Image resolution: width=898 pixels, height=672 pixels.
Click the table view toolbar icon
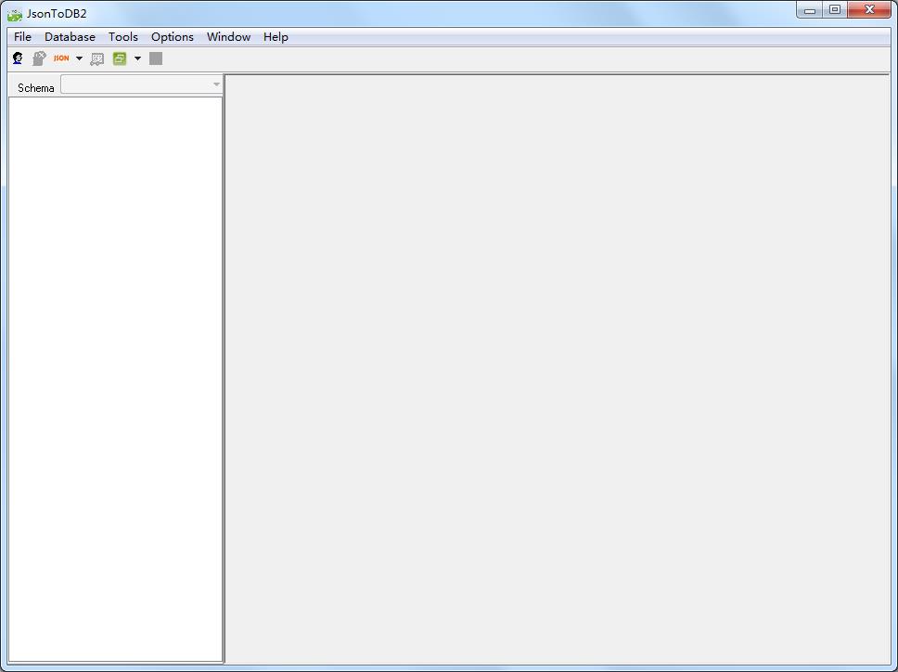point(97,58)
